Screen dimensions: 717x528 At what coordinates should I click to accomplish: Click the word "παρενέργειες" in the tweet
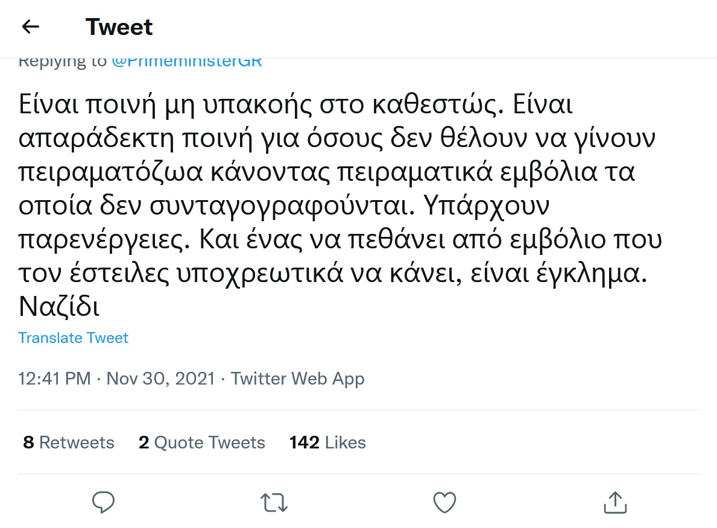(x=103, y=240)
